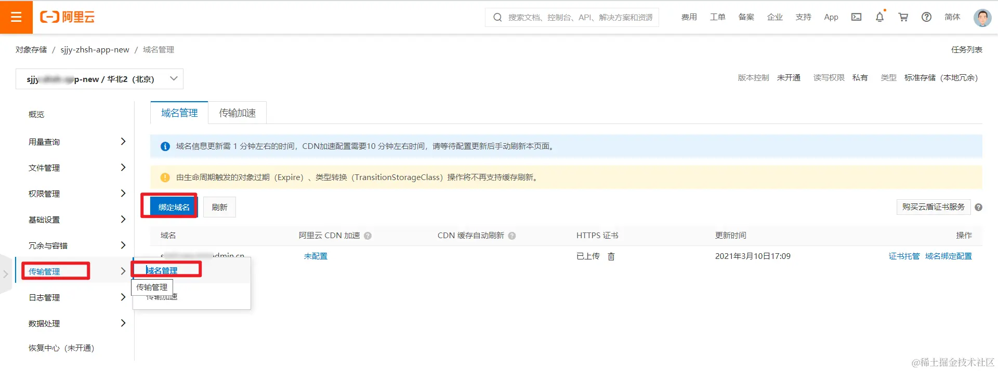998x371 pixels.
Task: Open the notification bell
Action: (x=879, y=17)
